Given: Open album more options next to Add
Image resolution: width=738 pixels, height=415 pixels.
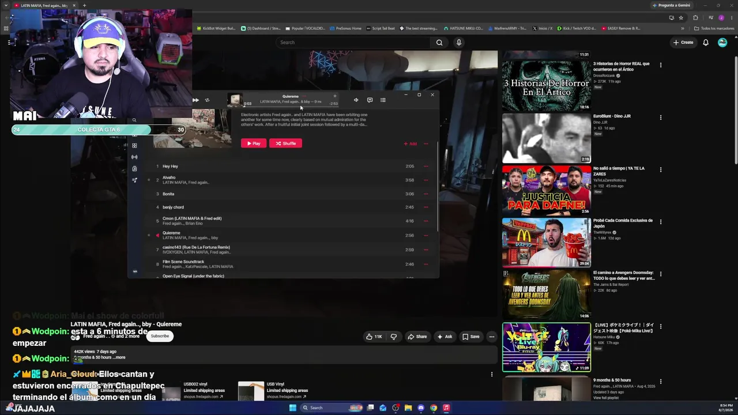Looking at the screenshot, I should click(426, 144).
